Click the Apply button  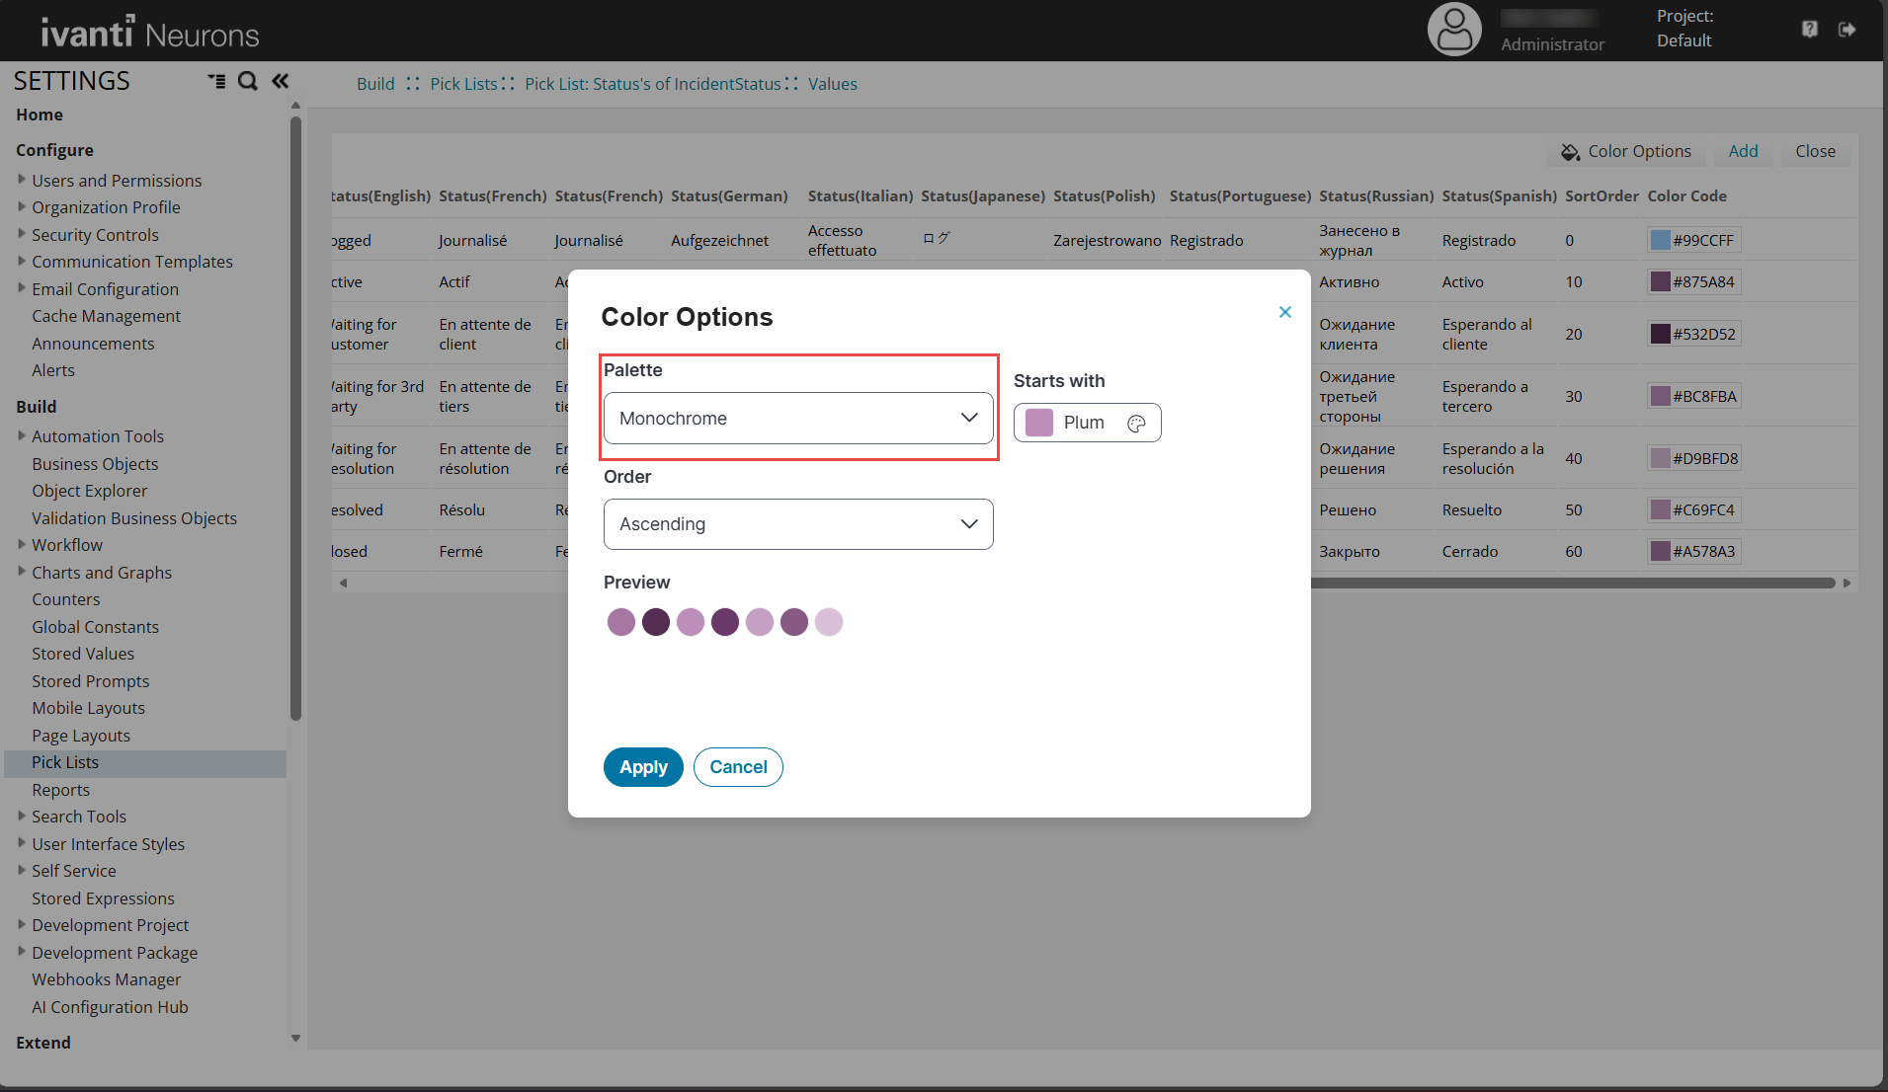pos(643,767)
